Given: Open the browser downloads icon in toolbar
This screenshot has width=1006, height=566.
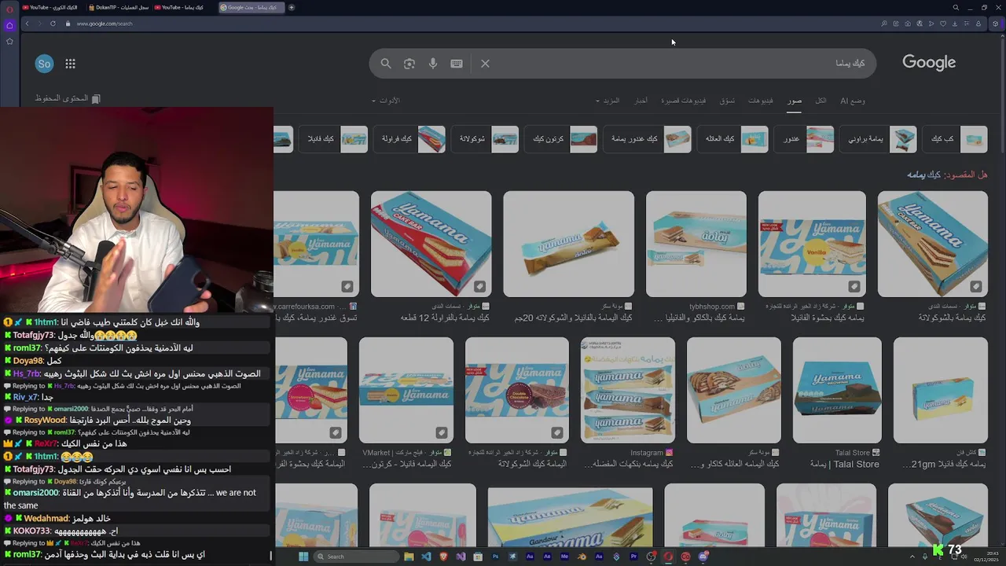Looking at the screenshot, I should point(954,24).
